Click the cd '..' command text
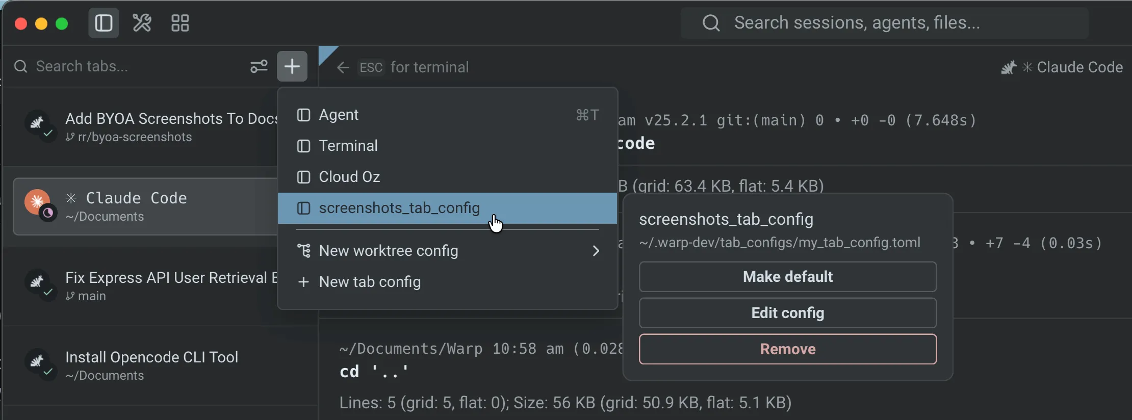 click(374, 372)
